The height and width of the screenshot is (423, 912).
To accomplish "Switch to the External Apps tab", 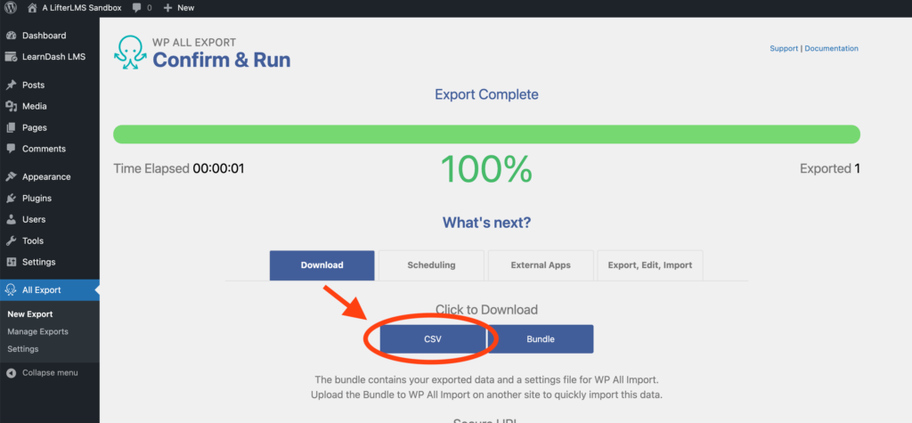I will tap(541, 265).
